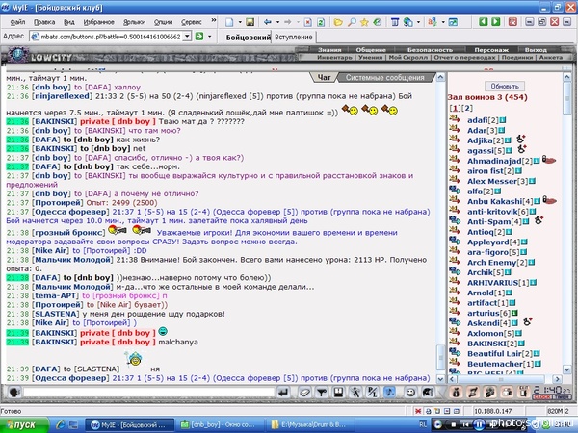Open the back button history dropdown
Image resolution: width=578 pixels, height=433 pixels.
[277, 22]
